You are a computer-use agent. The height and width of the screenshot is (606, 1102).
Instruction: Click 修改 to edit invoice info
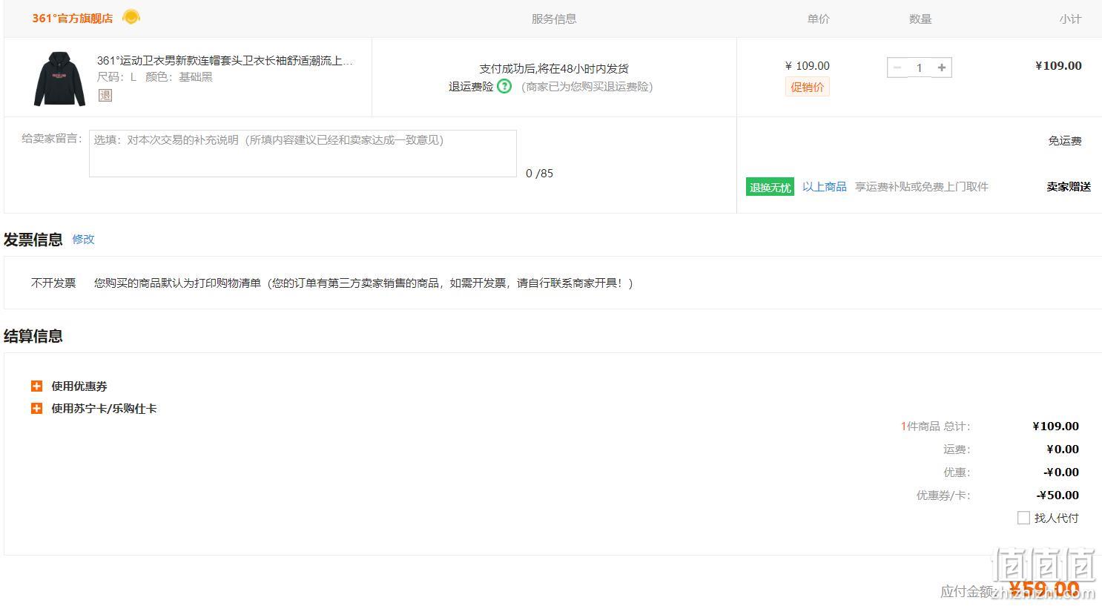[84, 239]
